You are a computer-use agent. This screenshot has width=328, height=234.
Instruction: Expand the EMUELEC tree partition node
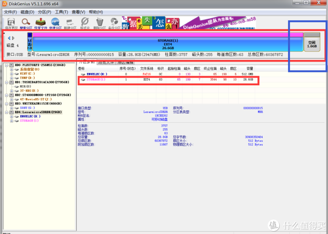pos(12,117)
